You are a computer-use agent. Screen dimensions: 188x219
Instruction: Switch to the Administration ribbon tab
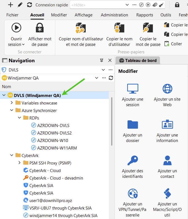coord(114,15)
